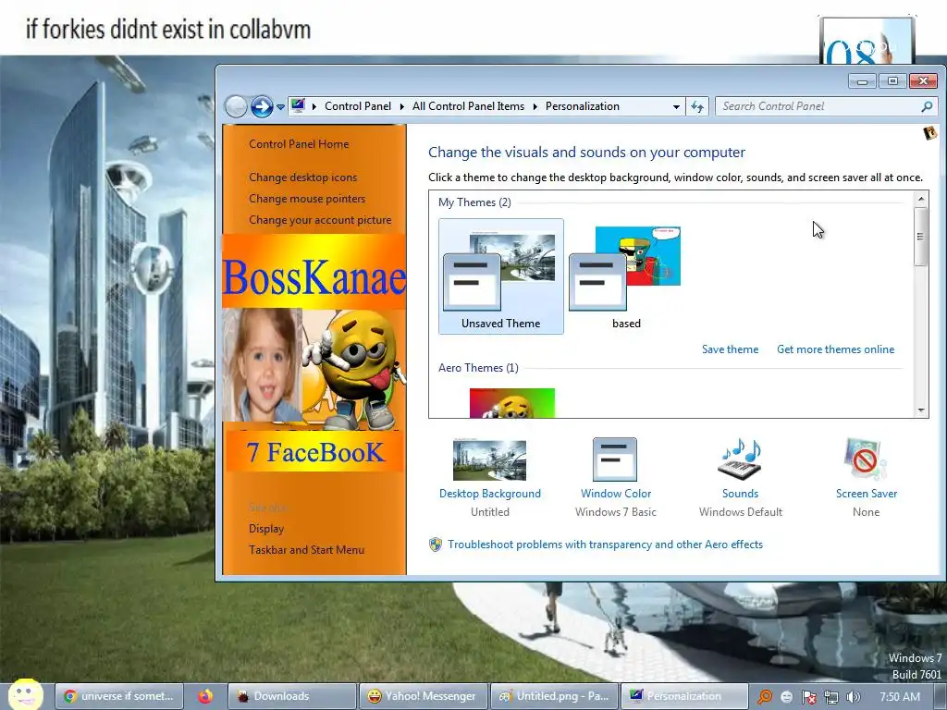
Task: Open the volume speaker tray icon
Action: pos(853,697)
